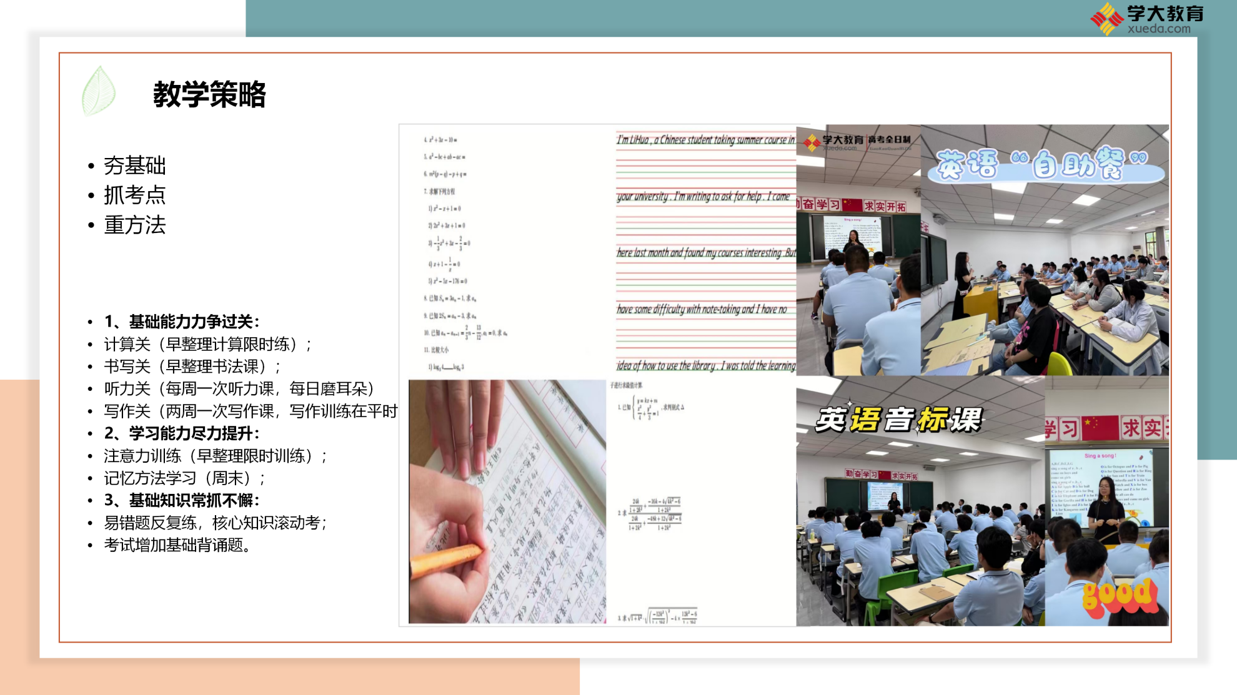Select the hand-writing-with-pencil photo
The image size is (1237, 695).
(x=507, y=502)
